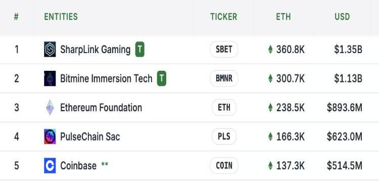Sort by the TICKER column header
Image resolution: width=379 pixels, height=182 pixels.
tap(223, 17)
